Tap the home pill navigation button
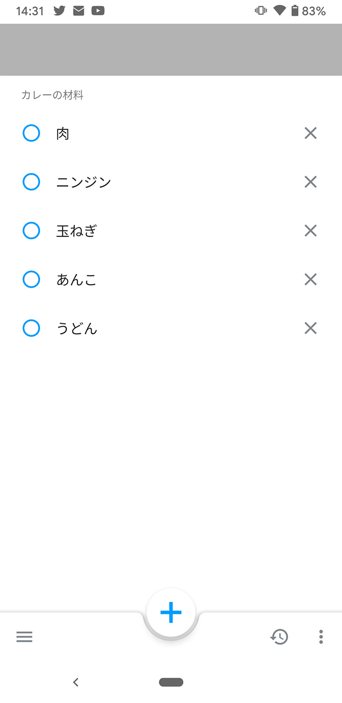 171,683
